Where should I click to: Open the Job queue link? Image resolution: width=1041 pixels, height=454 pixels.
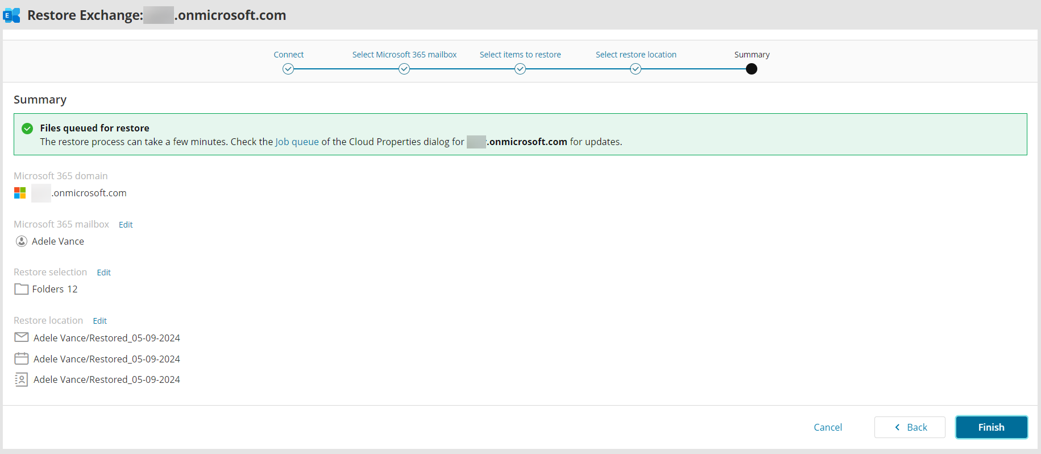click(x=297, y=142)
